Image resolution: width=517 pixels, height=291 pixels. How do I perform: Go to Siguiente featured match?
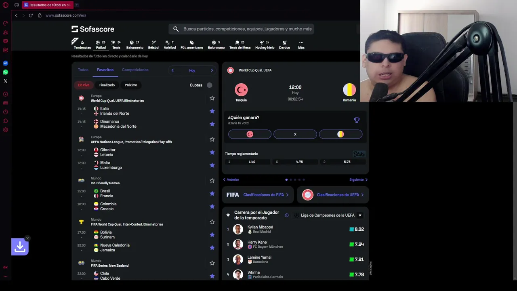coord(358,179)
